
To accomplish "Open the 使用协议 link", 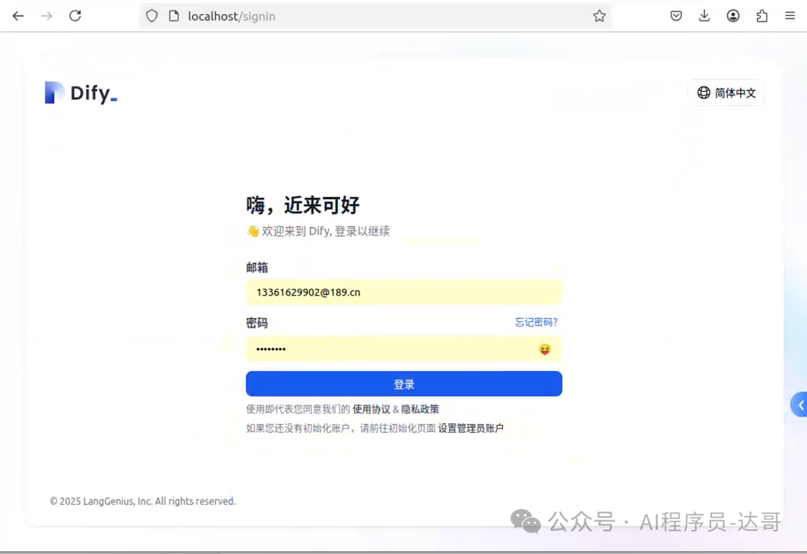I will coord(371,409).
